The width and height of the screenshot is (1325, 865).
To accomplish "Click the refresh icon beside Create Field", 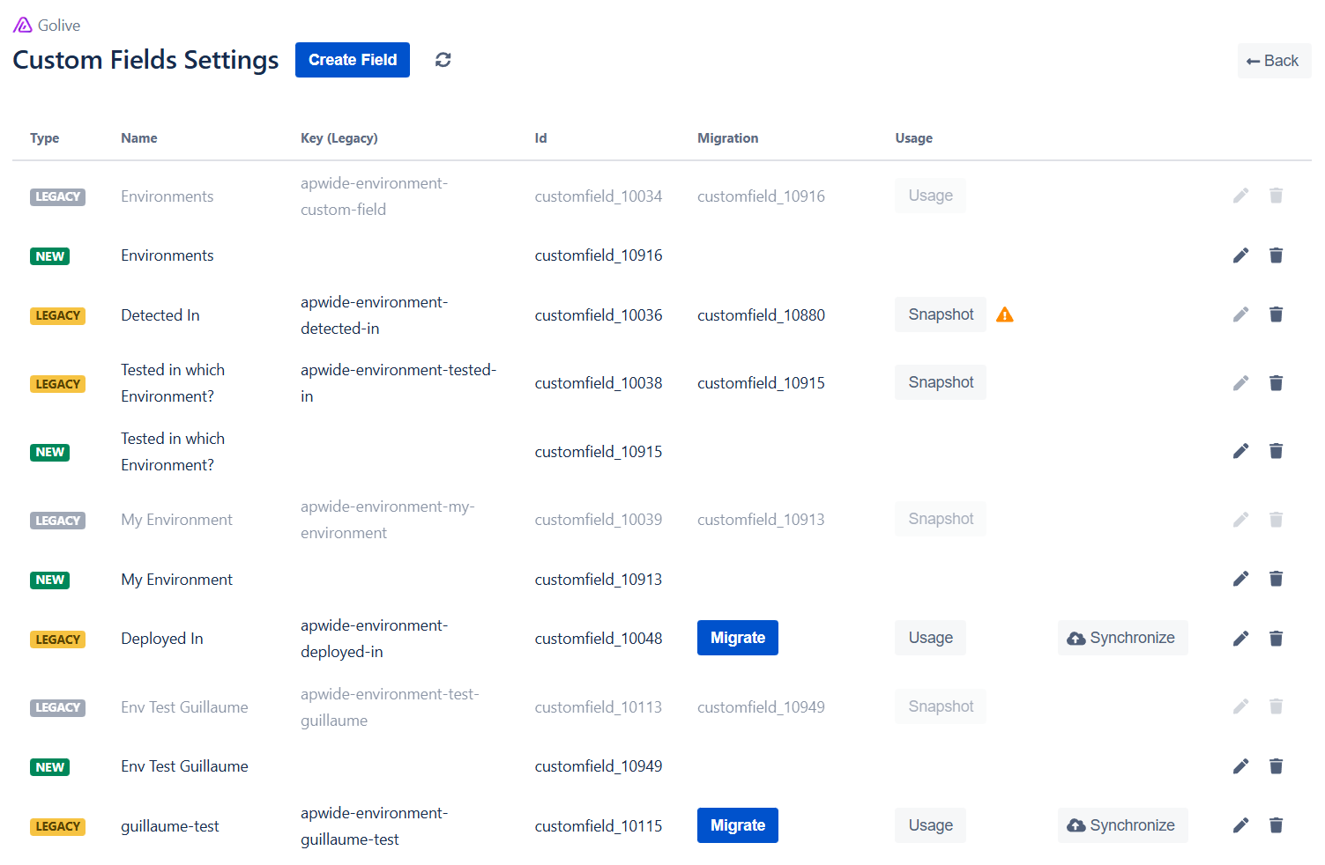I will tap(443, 60).
